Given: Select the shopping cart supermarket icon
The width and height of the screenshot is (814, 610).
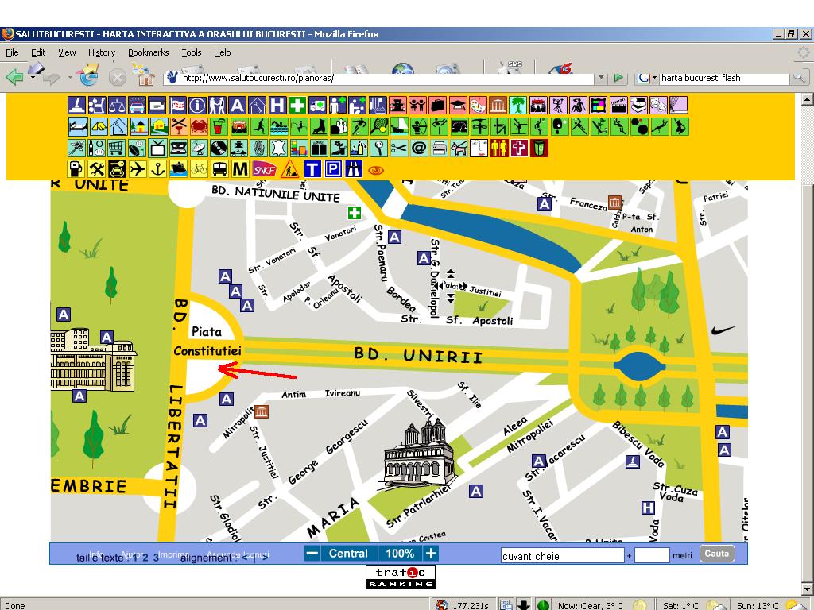Looking at the screenshot, I should pos(117,149).
